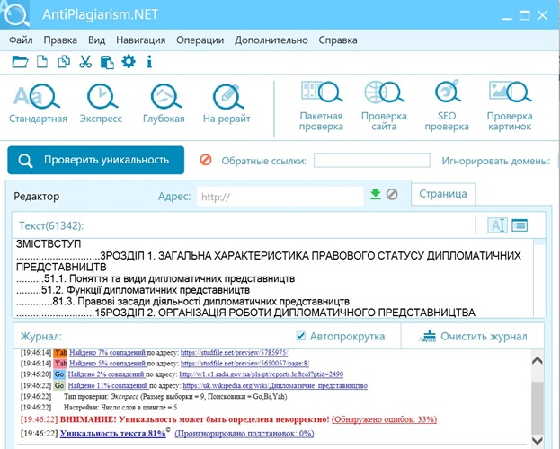560x449 pixels.
Task: Toggle the Автопрокрутка checkbox
Action: (x=301, y=336)
